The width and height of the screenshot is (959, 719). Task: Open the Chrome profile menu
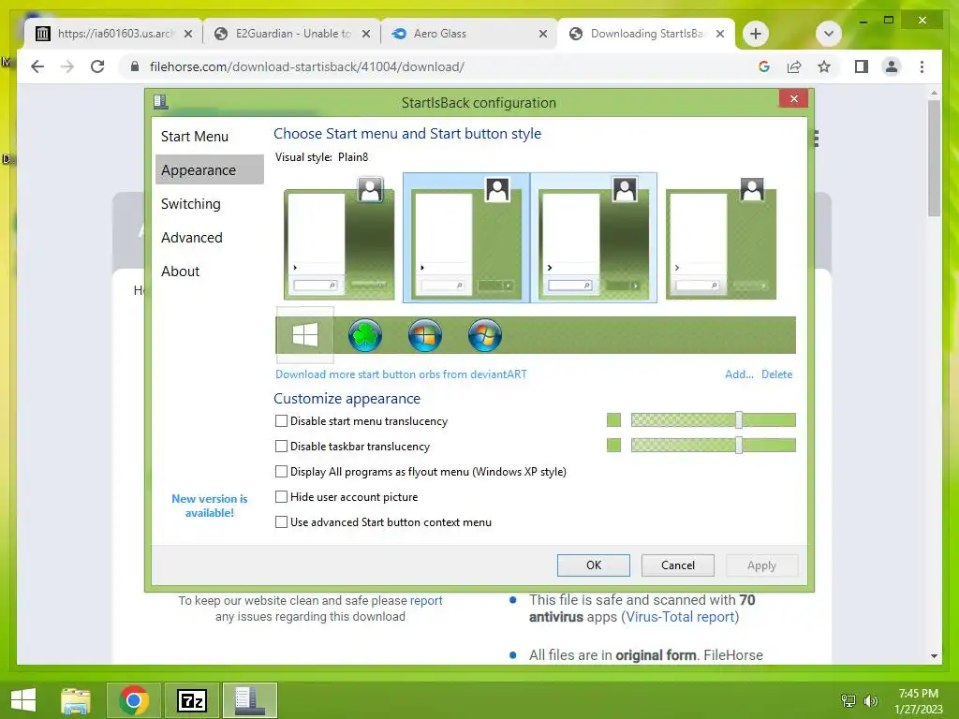pos(892,66)
